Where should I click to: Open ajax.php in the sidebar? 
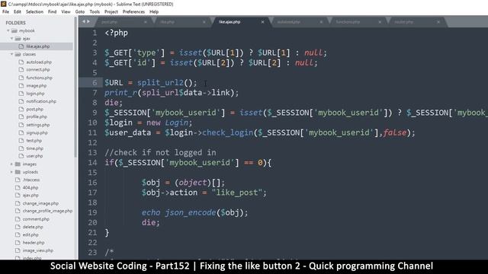pos(30,195)
